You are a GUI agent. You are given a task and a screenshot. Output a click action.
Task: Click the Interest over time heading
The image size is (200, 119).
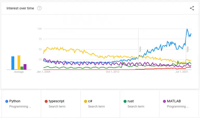click(x=20, y=8)
